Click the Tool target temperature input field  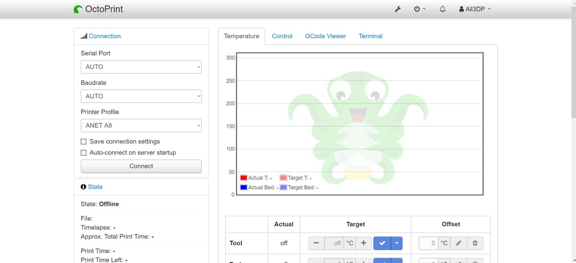click(x=334, y=243)
